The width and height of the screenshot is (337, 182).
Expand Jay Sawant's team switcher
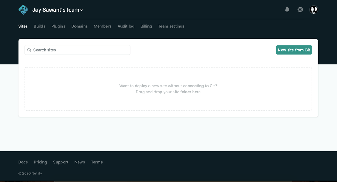[58, 10]
